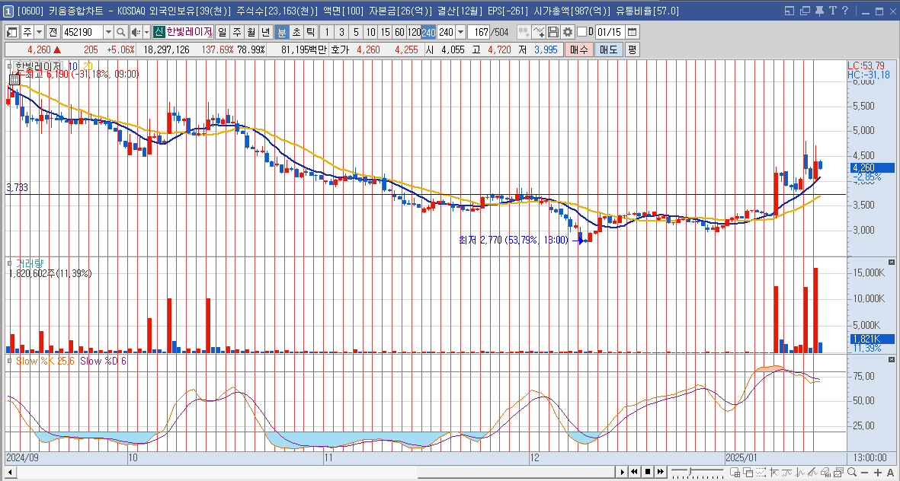Screen dimensions: 900x481
Task: Click the stochastic panel corner close box
Action: click(892, 359)
